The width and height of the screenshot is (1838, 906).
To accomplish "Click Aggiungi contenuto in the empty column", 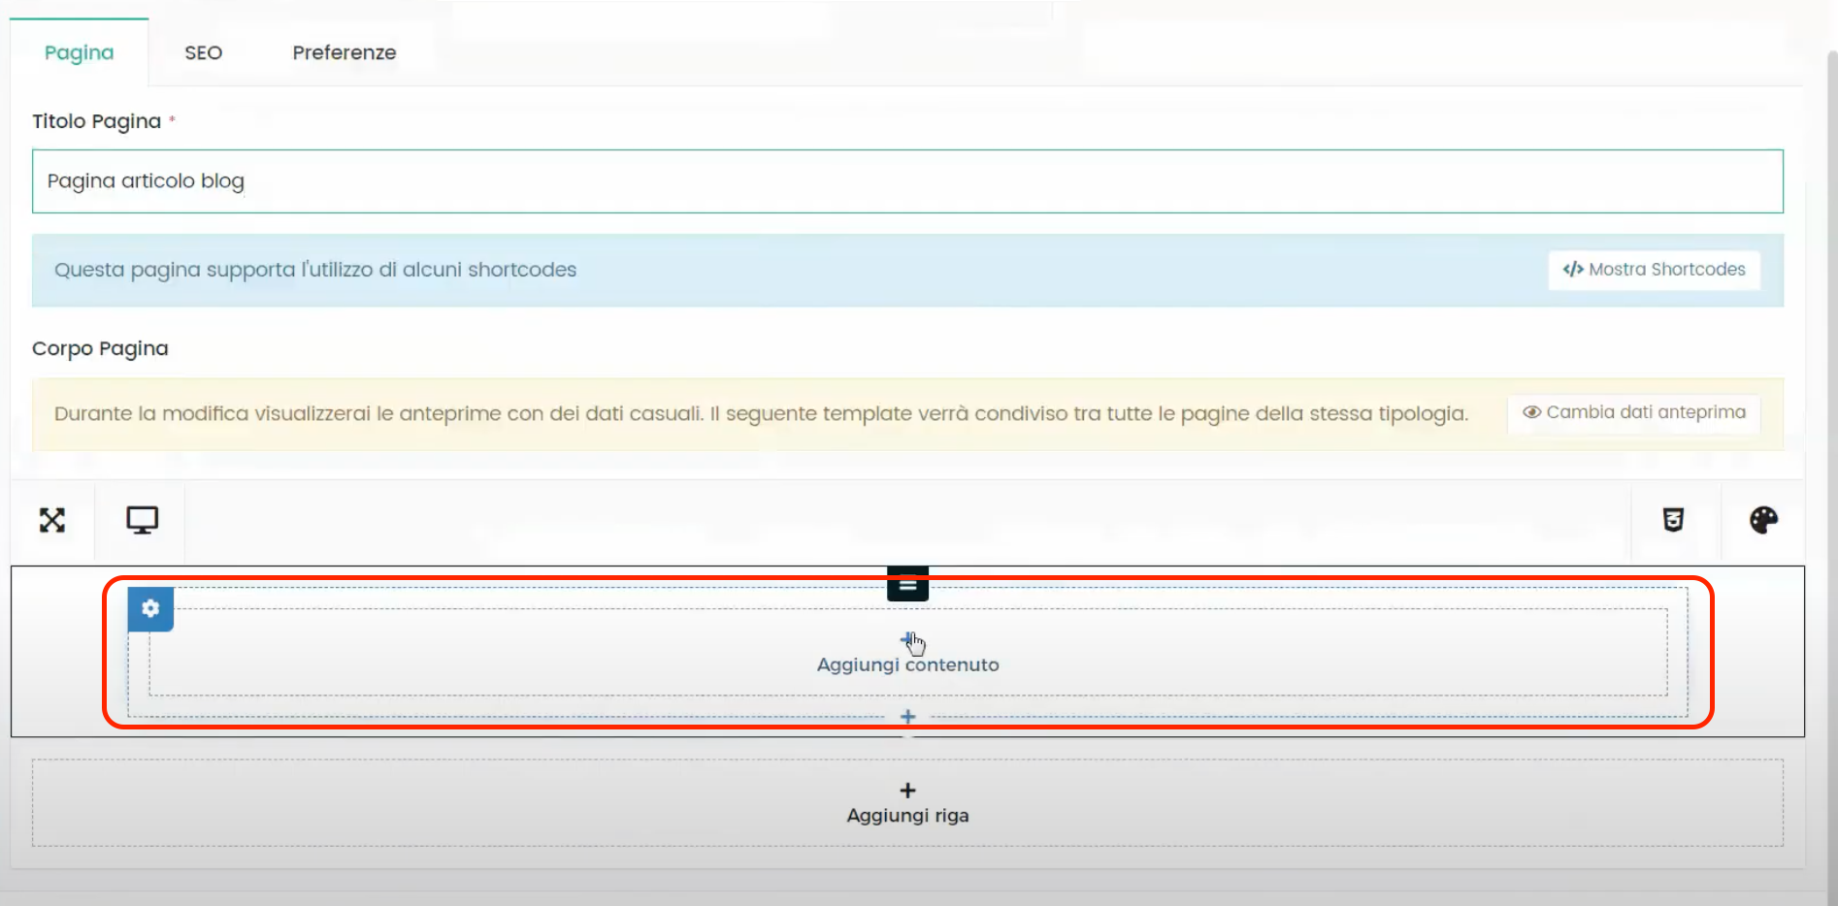I will (907, 664).
